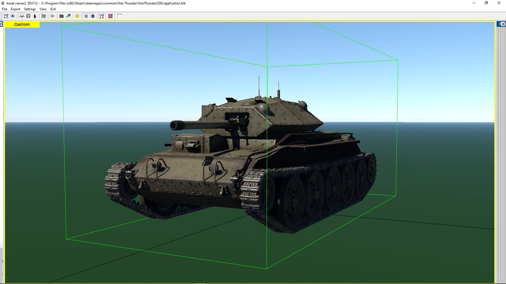Click the dashed rectangle icon at toolbar end

click(119, 16)
